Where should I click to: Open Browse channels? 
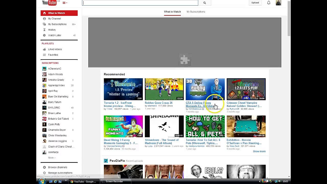pos(57,167)
